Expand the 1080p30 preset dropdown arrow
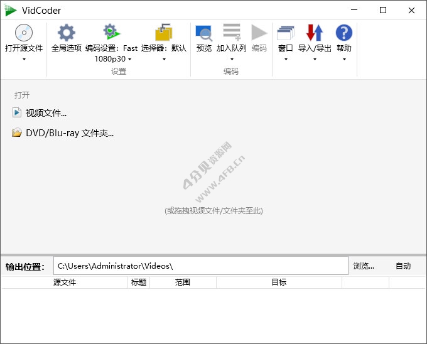427x344 pixels. [129, 59]
